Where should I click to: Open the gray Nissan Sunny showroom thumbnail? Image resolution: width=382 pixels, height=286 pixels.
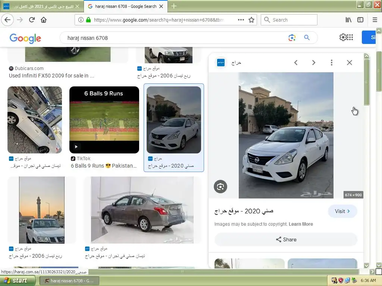[142, 210]
